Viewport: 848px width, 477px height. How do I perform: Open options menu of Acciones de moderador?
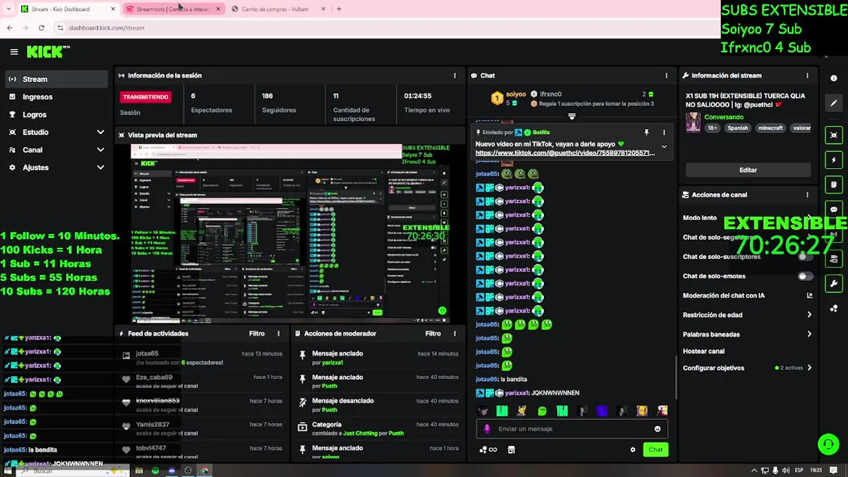point(454,334)
